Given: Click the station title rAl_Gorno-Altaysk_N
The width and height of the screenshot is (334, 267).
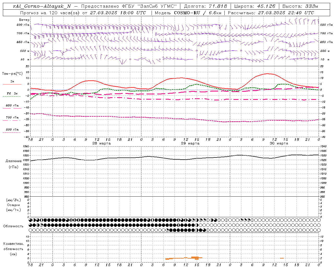Looking at the screenshot, I should tap(42, 6).
